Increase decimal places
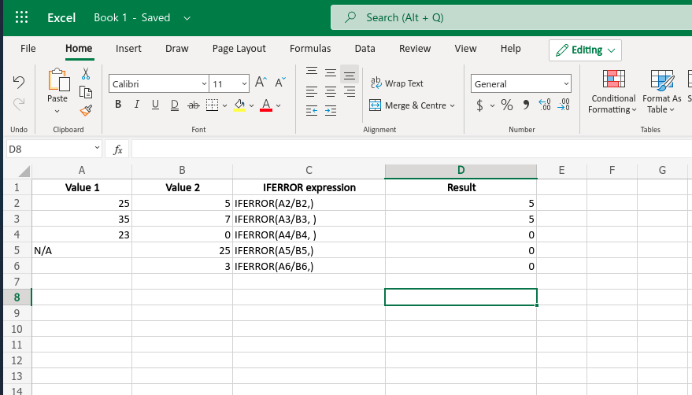Screen dimensions: 692x395 click(x=545, y=105)
